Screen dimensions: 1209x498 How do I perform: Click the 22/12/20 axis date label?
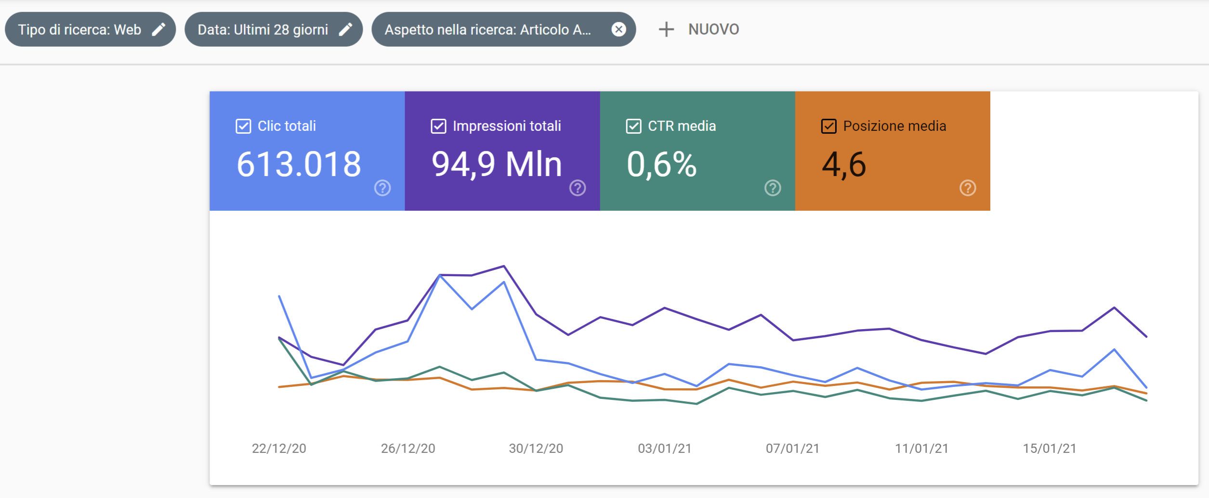click(x=279, y=448)
